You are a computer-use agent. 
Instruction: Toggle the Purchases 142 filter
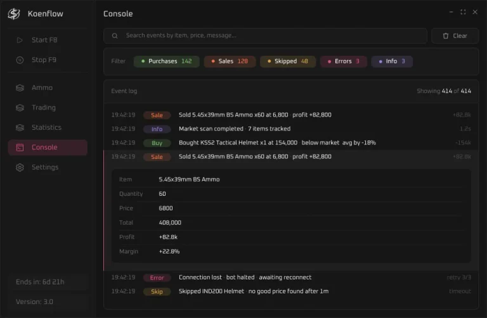pos(167,61)
